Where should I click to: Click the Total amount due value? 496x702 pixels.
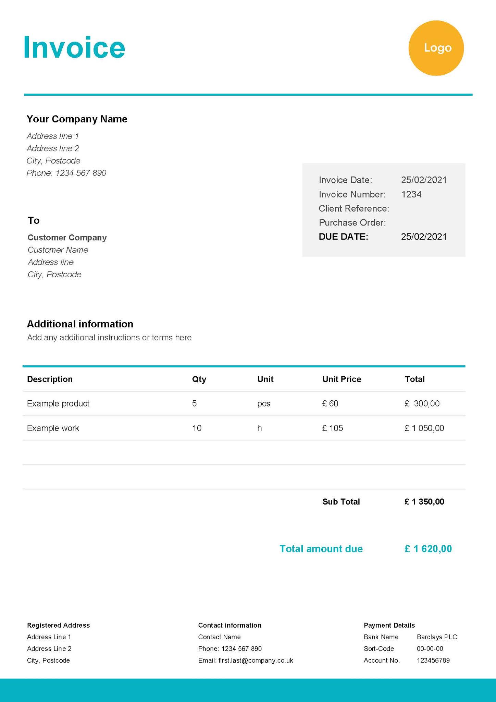(x=428, y=549)
